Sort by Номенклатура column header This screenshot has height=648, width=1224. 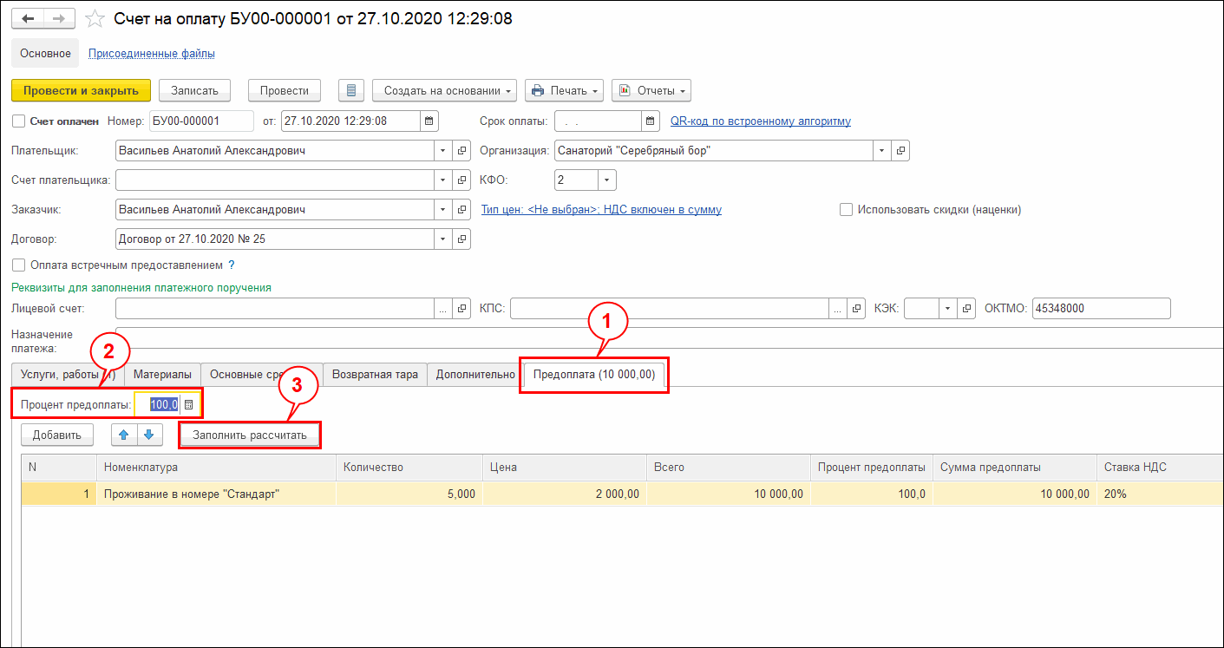pyautogui.click(x=216, y=468)
